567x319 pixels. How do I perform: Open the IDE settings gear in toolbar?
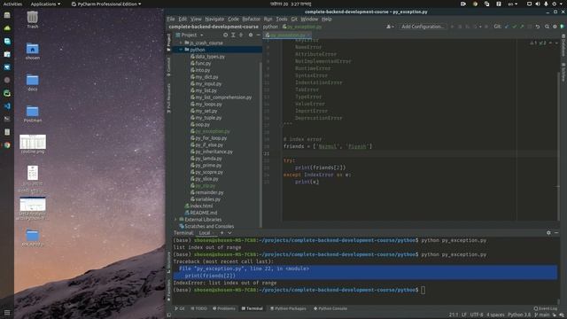coord(555,27)
